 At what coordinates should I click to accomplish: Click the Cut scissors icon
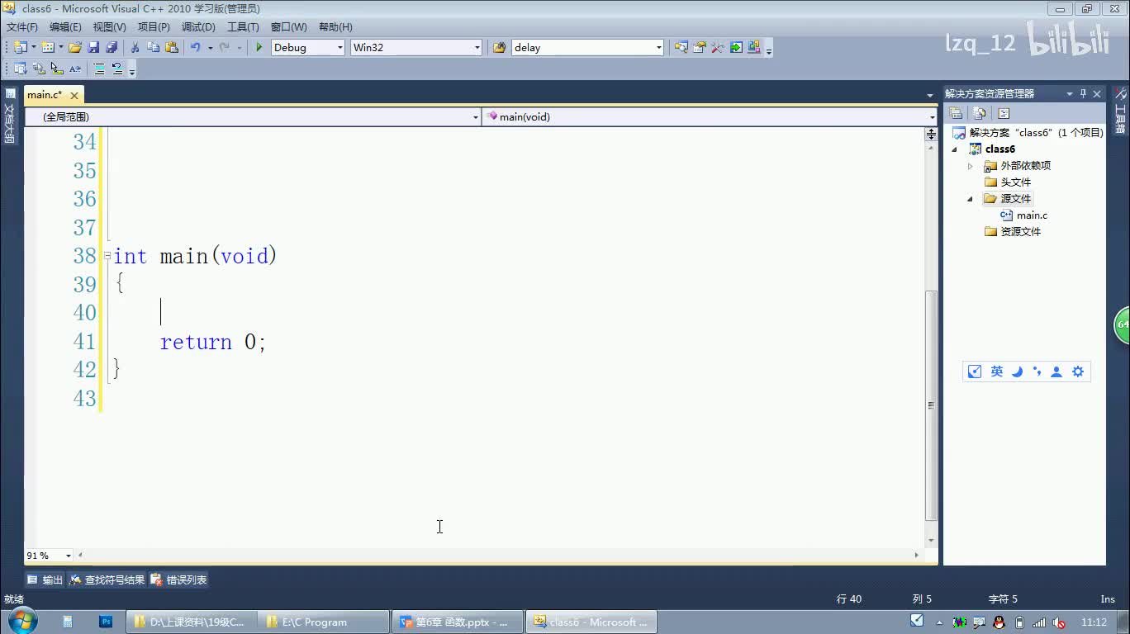click(135, 48)
